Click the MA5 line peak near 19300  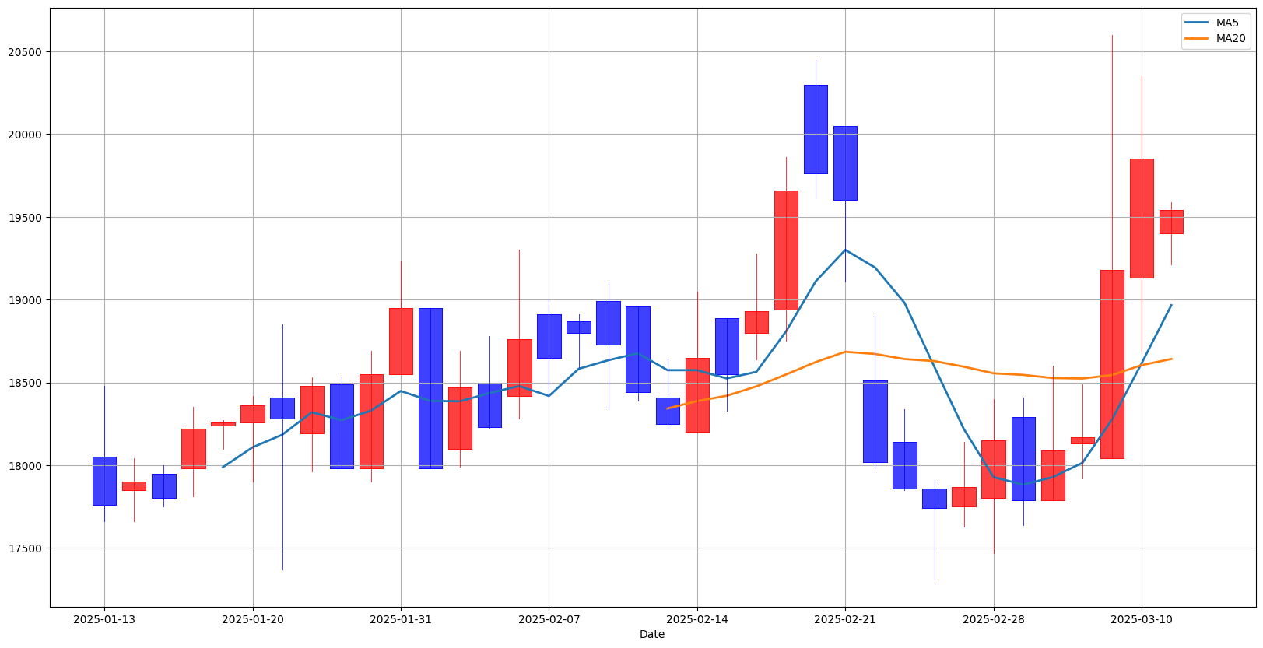pyautogui.click(x=845, y=250)
